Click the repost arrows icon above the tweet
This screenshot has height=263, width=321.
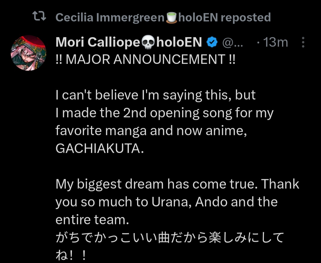tap(39, 17)
